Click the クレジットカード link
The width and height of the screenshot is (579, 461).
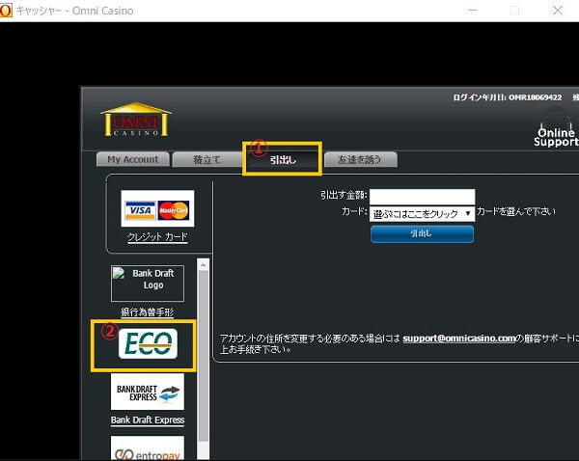pos(157,236)
